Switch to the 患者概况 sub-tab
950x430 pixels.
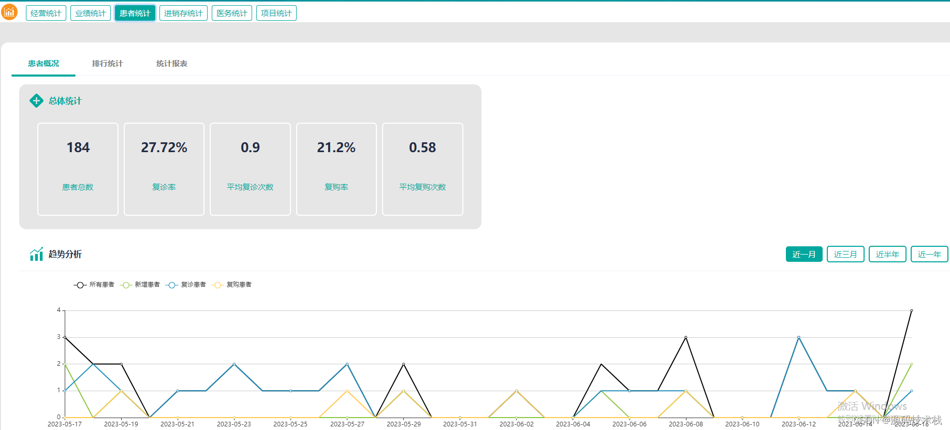(x=43, y=64)
